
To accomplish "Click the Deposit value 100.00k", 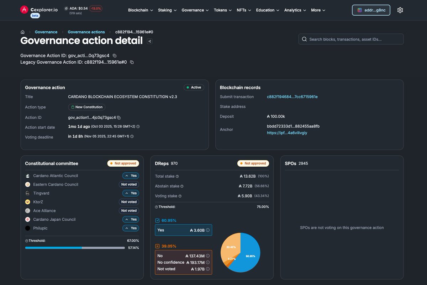I will (x=276, y=117).
